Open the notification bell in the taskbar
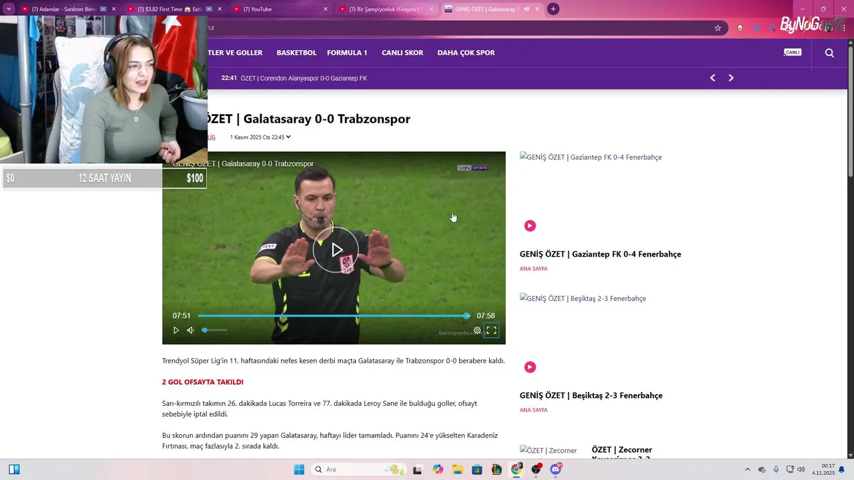Screen dimensions: 854x480 pyautogui.click(x=842, y=469)
